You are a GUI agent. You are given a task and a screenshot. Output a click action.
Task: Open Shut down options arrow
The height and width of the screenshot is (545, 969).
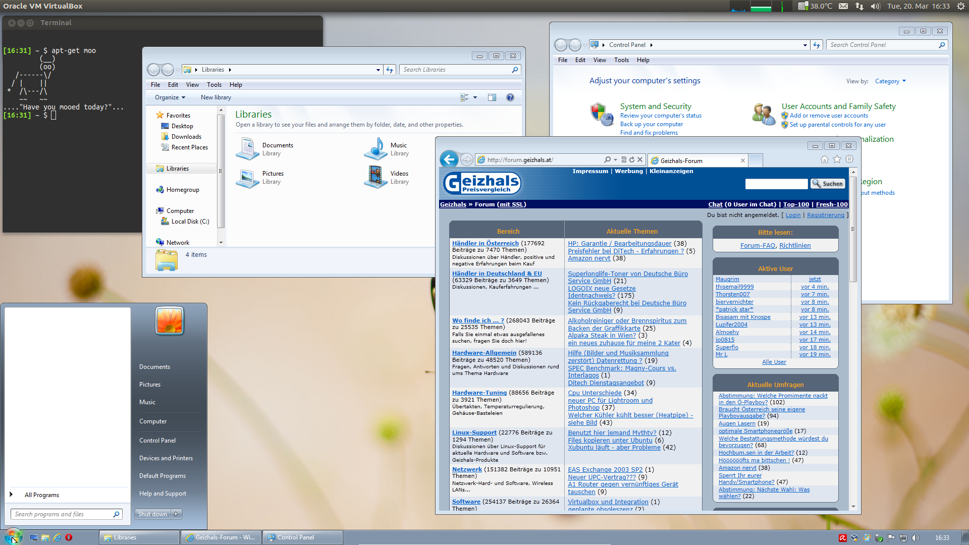tap(176, 514)
